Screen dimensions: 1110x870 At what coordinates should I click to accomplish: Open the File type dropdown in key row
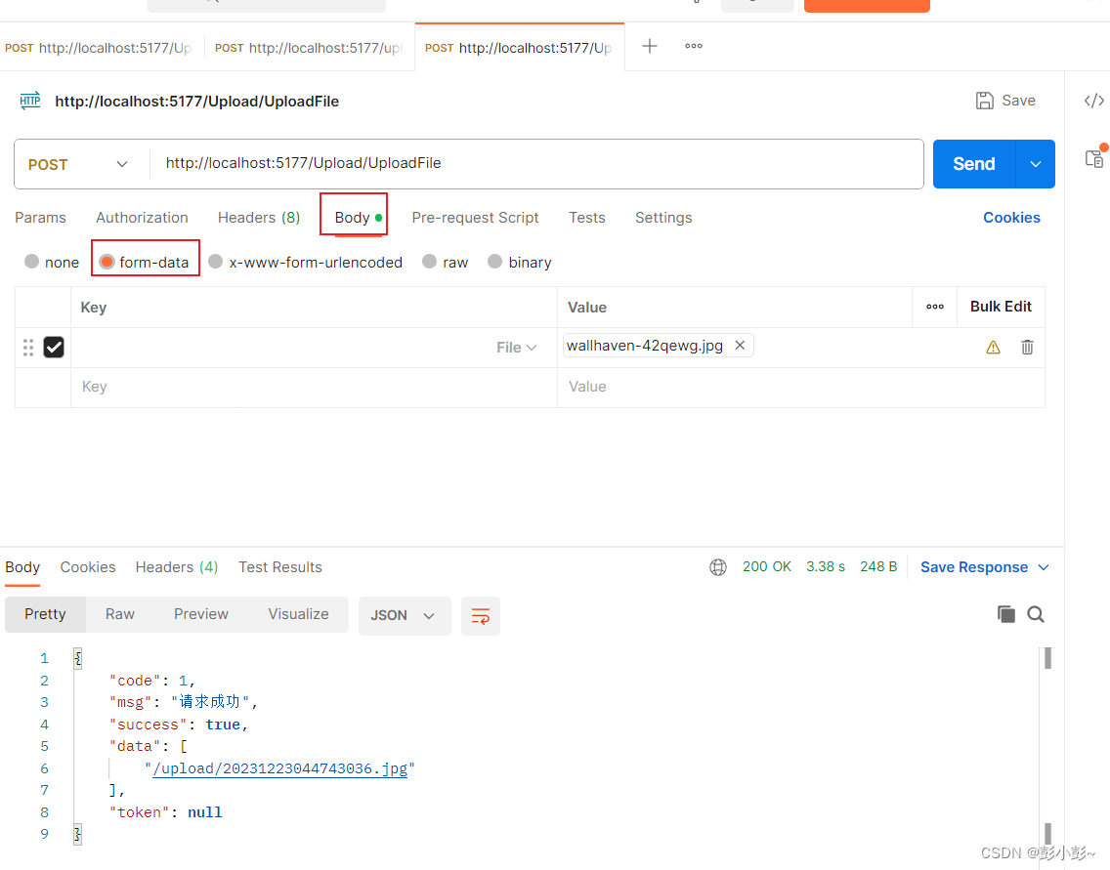(x=516, y=348)
